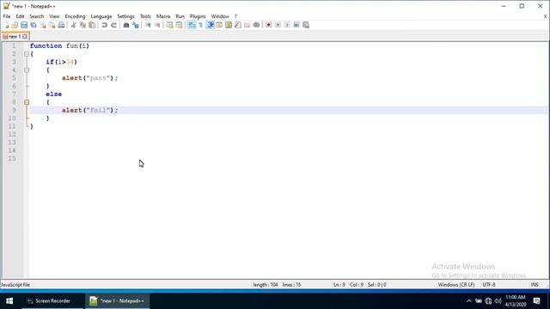The image size is (550, 309).
Task: Open Folder as Workspace icon
Action: (247, 25)
